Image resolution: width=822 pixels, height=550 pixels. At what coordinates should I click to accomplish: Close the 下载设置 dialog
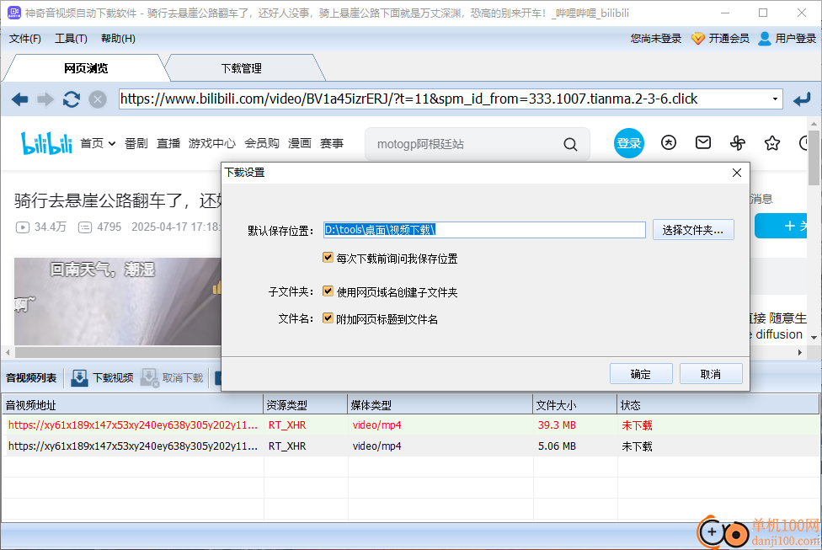tap(737, 173)
